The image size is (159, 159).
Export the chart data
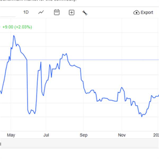144,12
